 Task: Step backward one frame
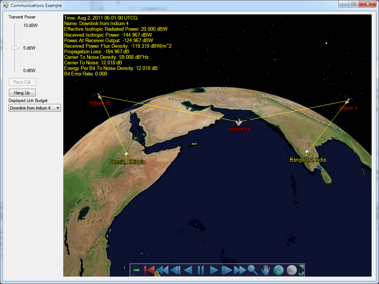click(175, 270)
